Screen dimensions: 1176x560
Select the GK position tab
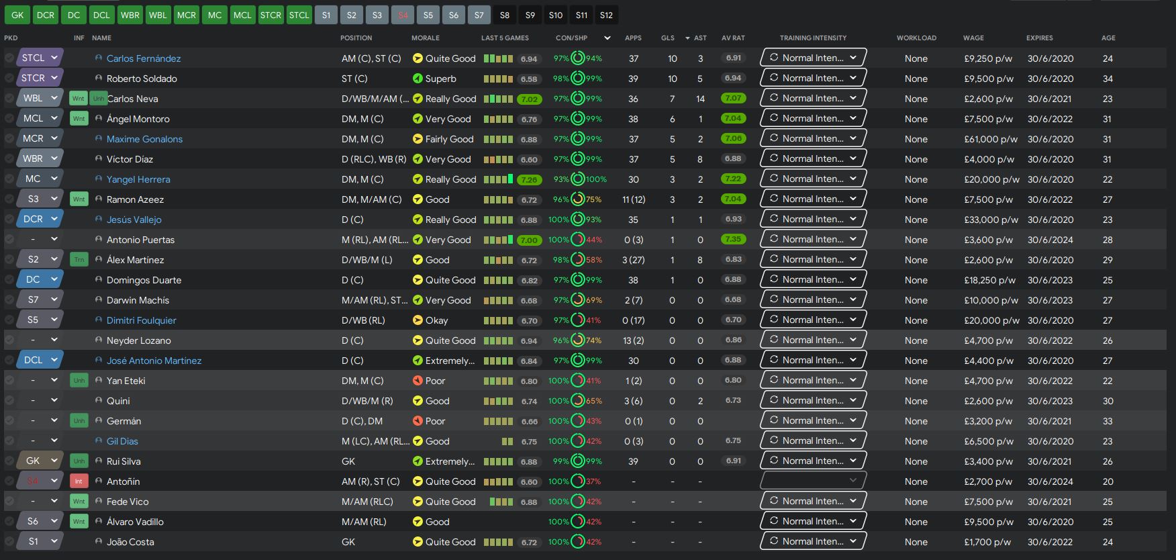[x=17, y=15]
